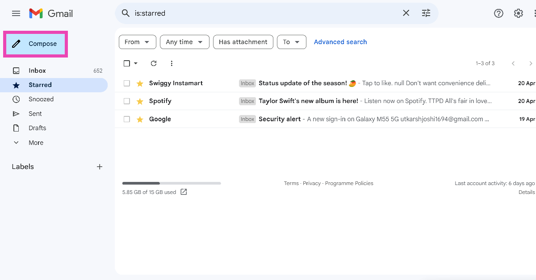Viewport: 536px width, 280px height.
Task: Open the Advanced search link
Action: coord(340,42)
